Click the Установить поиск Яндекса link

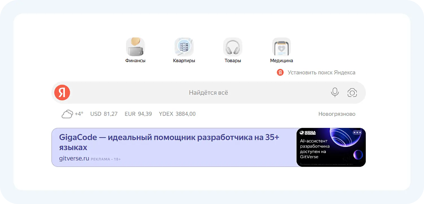[x=321, y=72]
